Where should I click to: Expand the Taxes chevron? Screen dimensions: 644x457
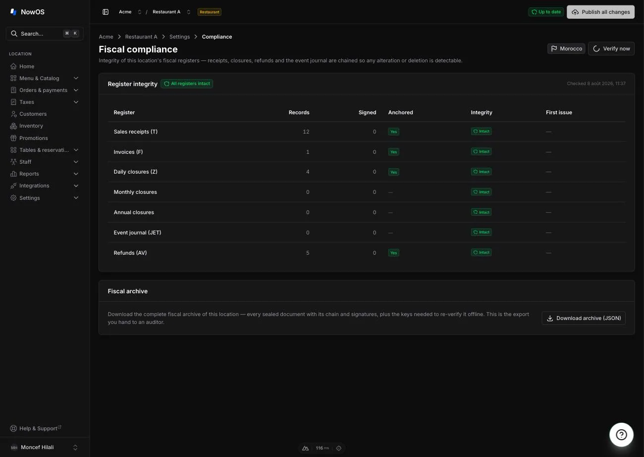tap(76, 102)
